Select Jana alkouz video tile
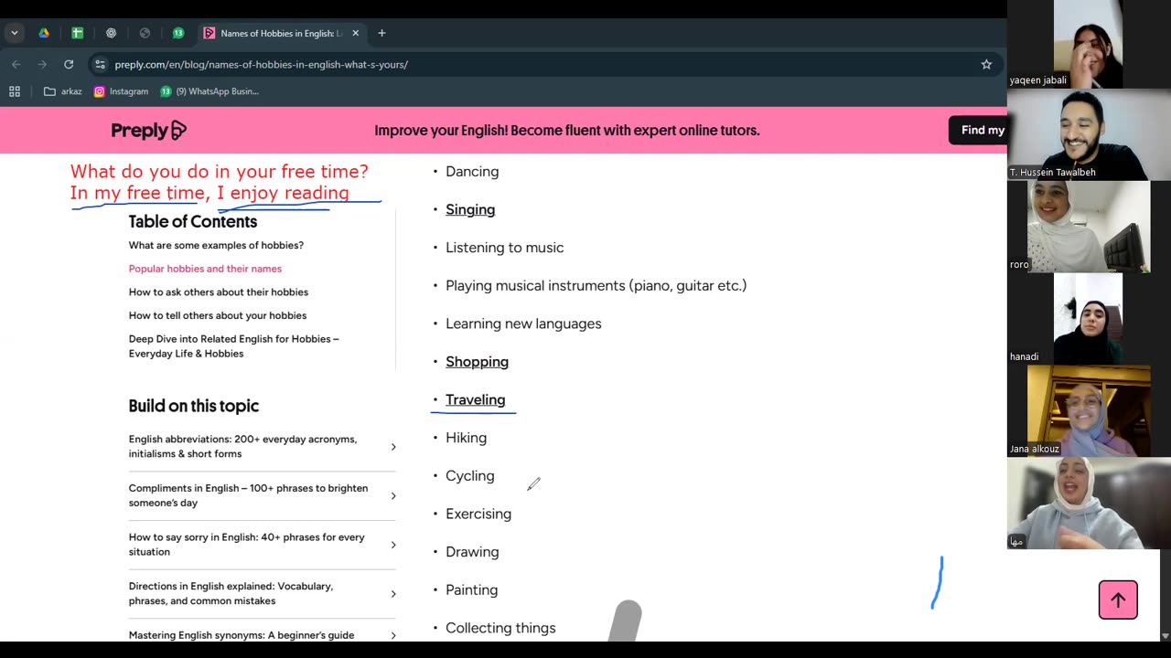This screenshot has height=658, width=1171. pyautogui.click(x=1089, y=410)
